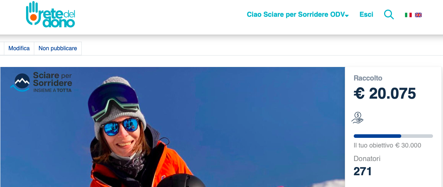This screenshot has height=187, width=443.
Task: Open the search magnifier icon
Action: point(389,15)
